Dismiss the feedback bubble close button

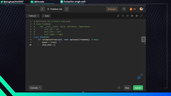(x=142, y=75)
